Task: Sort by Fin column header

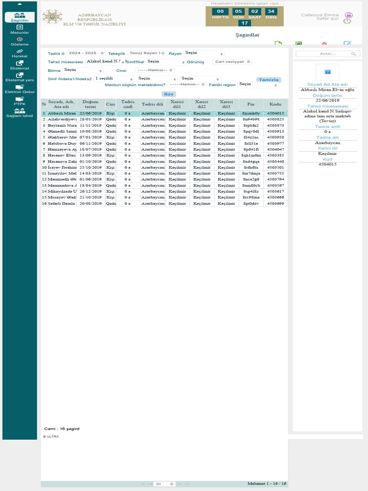Action: coord(251,104)
